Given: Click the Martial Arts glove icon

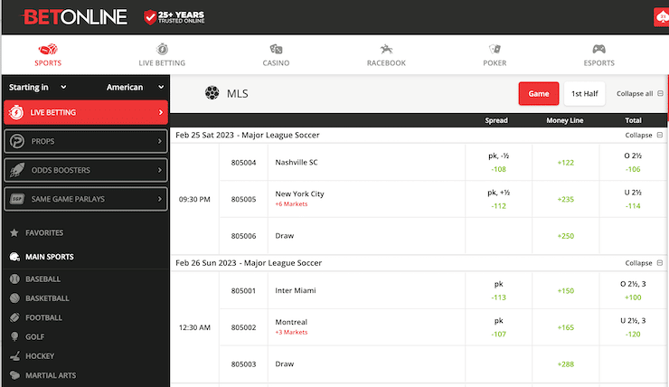Looking at the screenshot, I should 14,375.
